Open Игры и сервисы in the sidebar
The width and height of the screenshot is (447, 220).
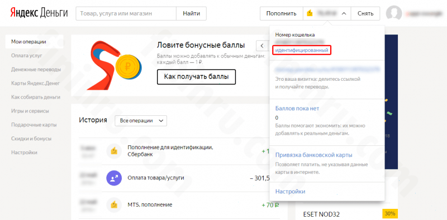point(30,111)
